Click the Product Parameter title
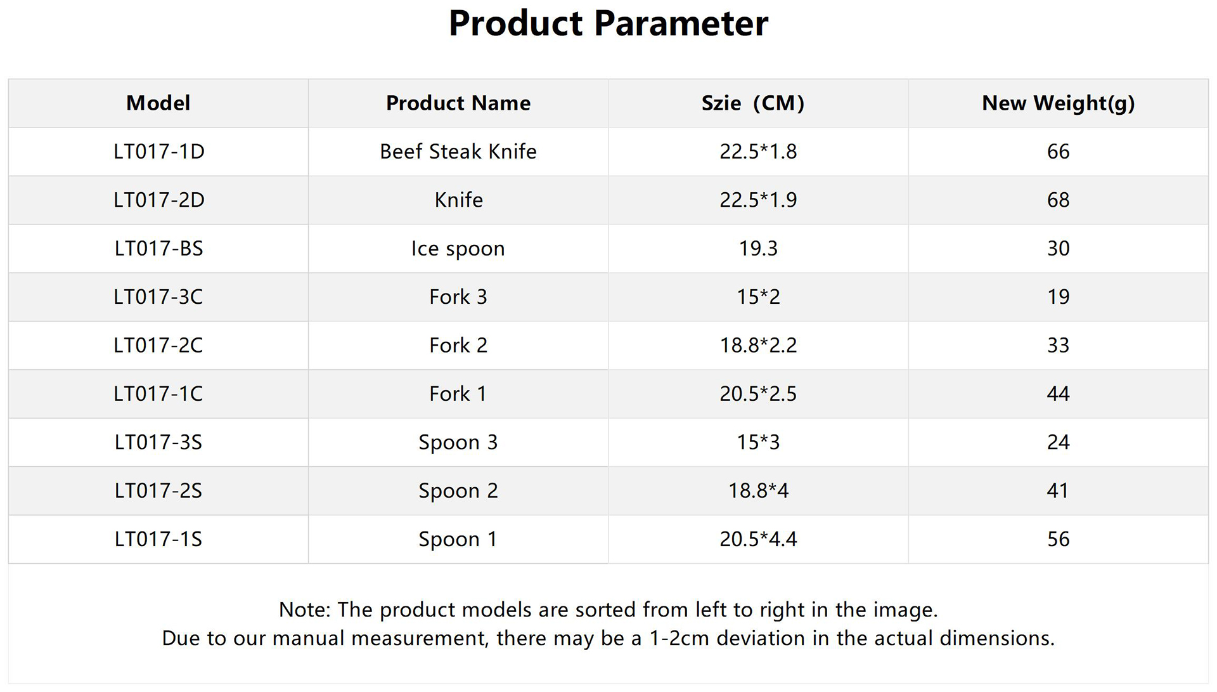1217x692 pixels. coord(608,23)
